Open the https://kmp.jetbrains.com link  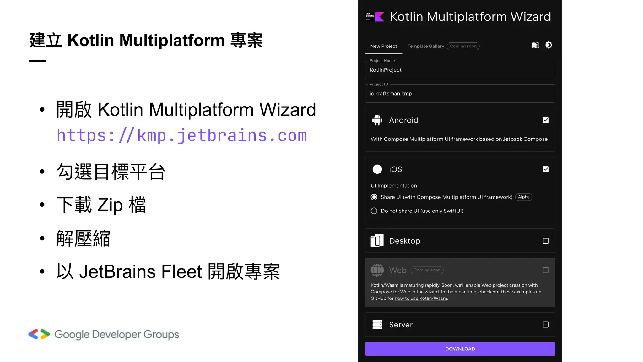coord(182,135)
